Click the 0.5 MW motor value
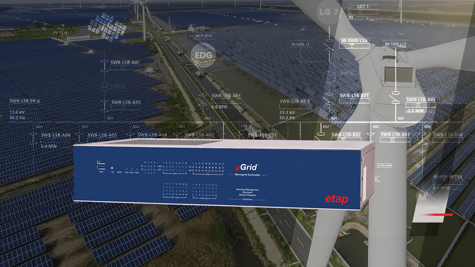Viewport: 475px width, 267px height. (441, 188)
